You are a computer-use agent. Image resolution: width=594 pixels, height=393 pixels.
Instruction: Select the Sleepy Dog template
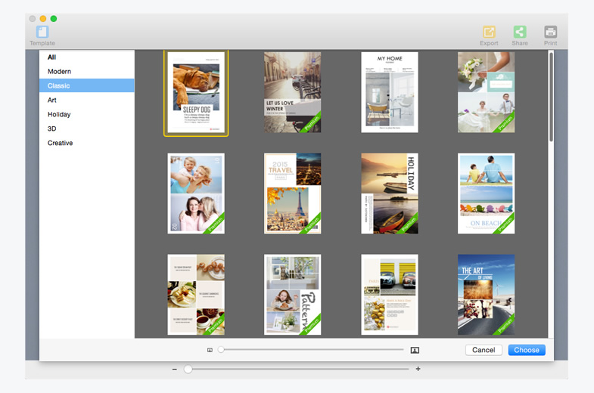(196, 93)
